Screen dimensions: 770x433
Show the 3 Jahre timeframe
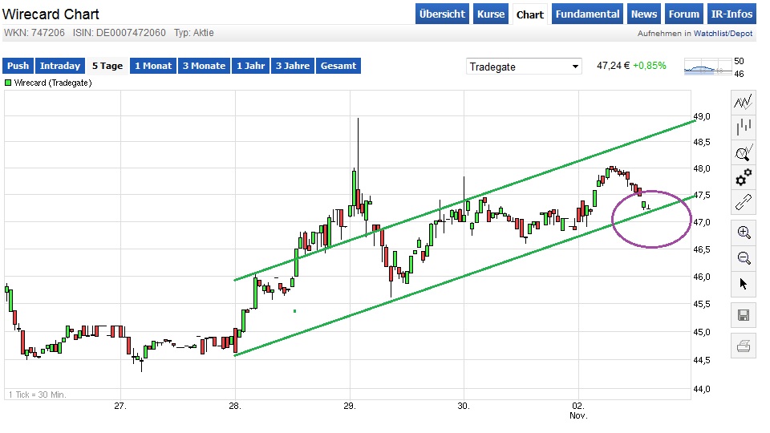[x=292, y=66]
